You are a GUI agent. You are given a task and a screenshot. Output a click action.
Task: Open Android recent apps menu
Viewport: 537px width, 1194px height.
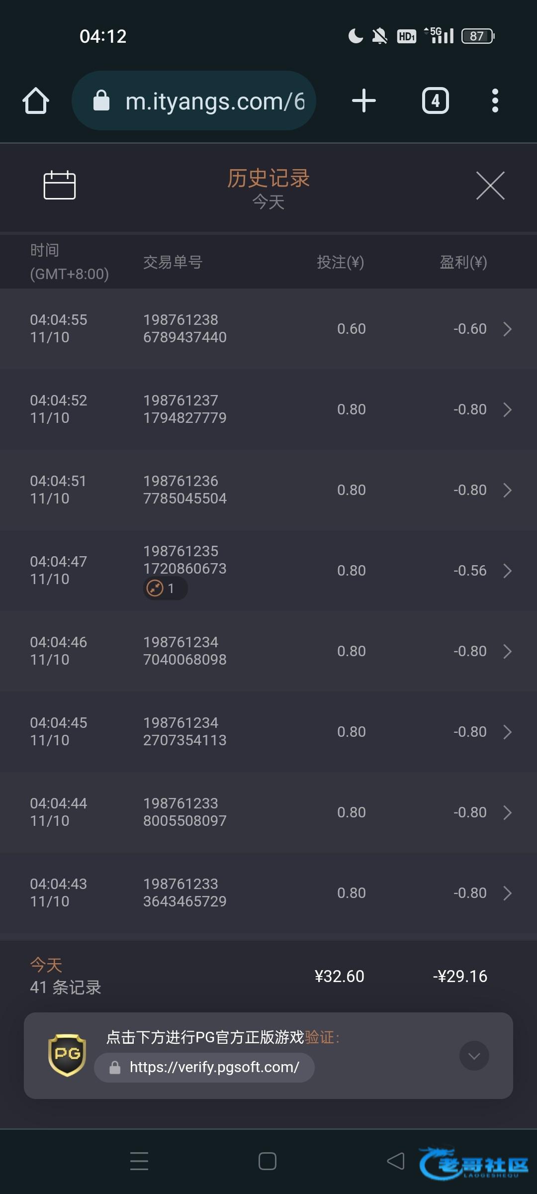139,1161
